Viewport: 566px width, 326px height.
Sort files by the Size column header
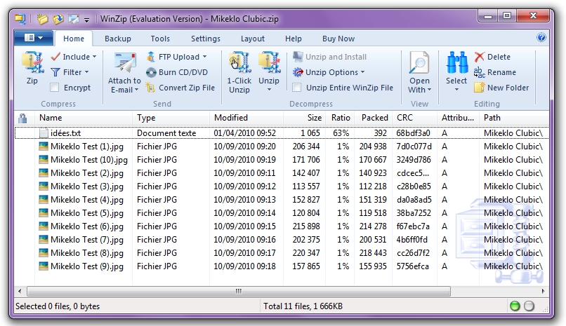pyautogui.click(x=315, y=118)
